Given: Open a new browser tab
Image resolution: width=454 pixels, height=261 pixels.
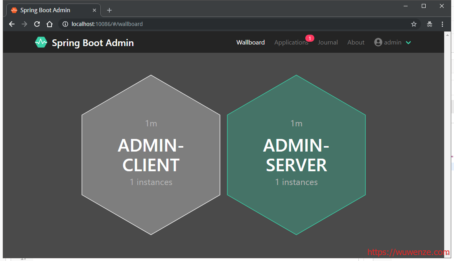Looking at the screenshot, I should pyautogui.click(x=109, y=10).
